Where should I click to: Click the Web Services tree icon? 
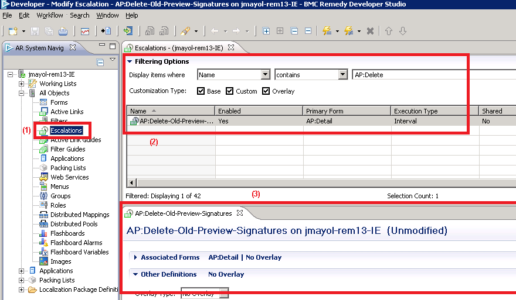coord(43,177)
